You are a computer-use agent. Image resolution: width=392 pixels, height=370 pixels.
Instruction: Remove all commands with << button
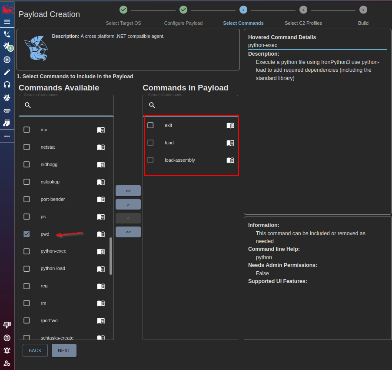pyautogui.click(x=128, y=232)
